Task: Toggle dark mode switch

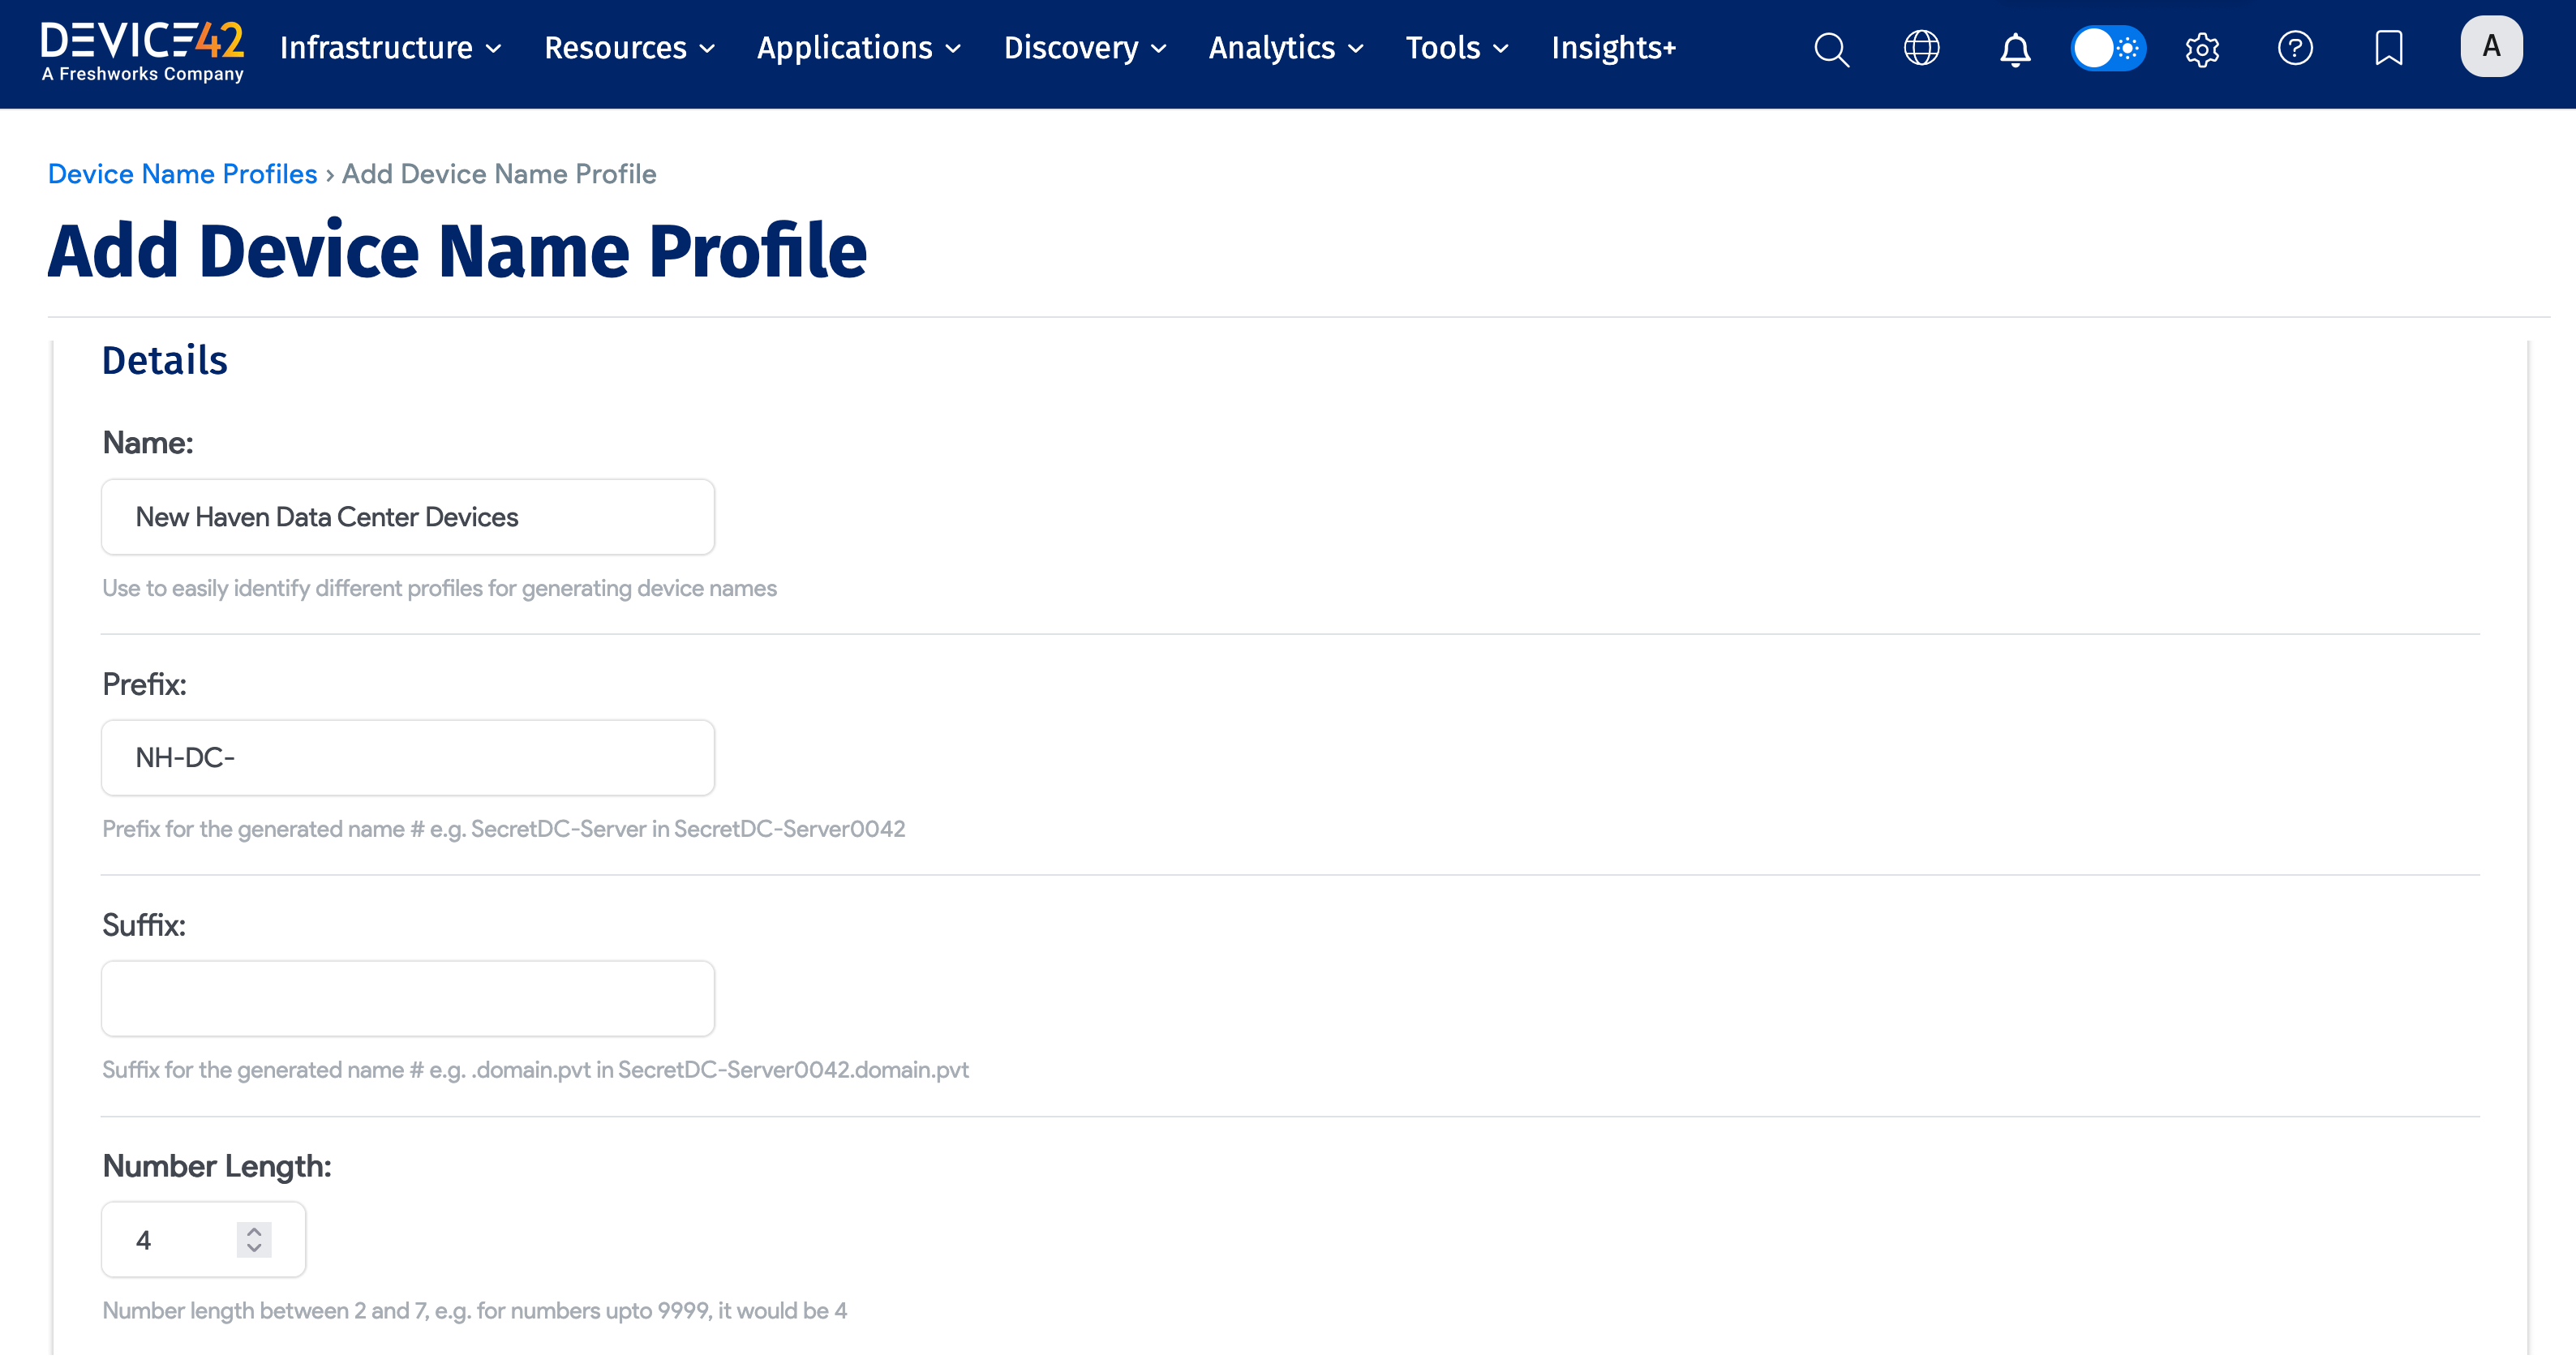Action: [x=2109, y=47]
